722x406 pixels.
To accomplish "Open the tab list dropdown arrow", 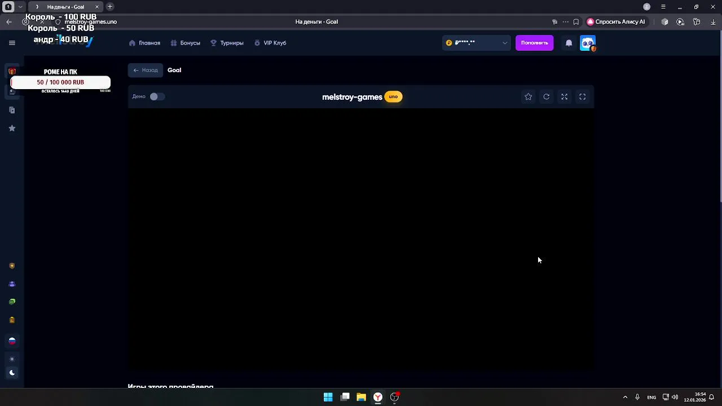I will point(20,7).
